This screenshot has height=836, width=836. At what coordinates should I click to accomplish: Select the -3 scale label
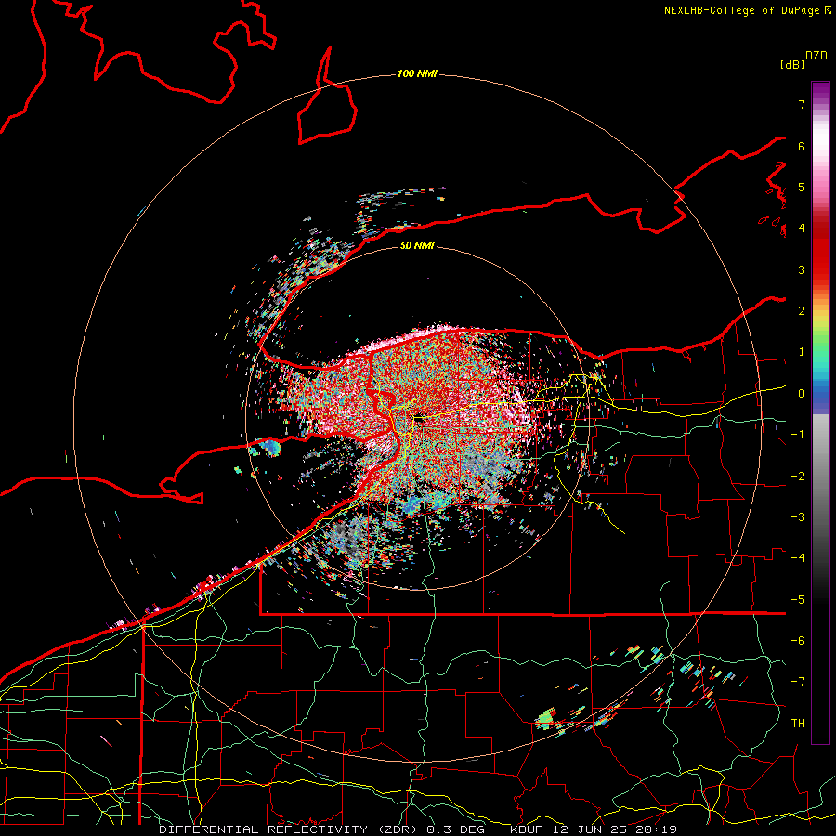pyautogui.click(x=798, y=517)
